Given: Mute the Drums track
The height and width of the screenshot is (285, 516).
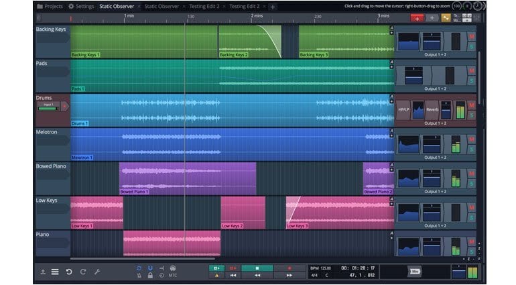Looking at the screenshot, I should [472, 105].
